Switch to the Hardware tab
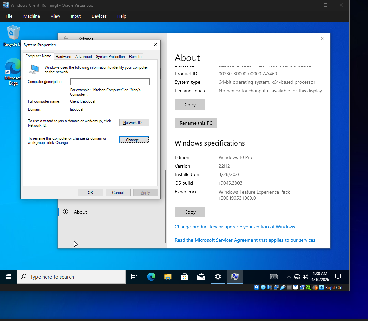Viewport: 368px width, 321px height. point(63,57)
